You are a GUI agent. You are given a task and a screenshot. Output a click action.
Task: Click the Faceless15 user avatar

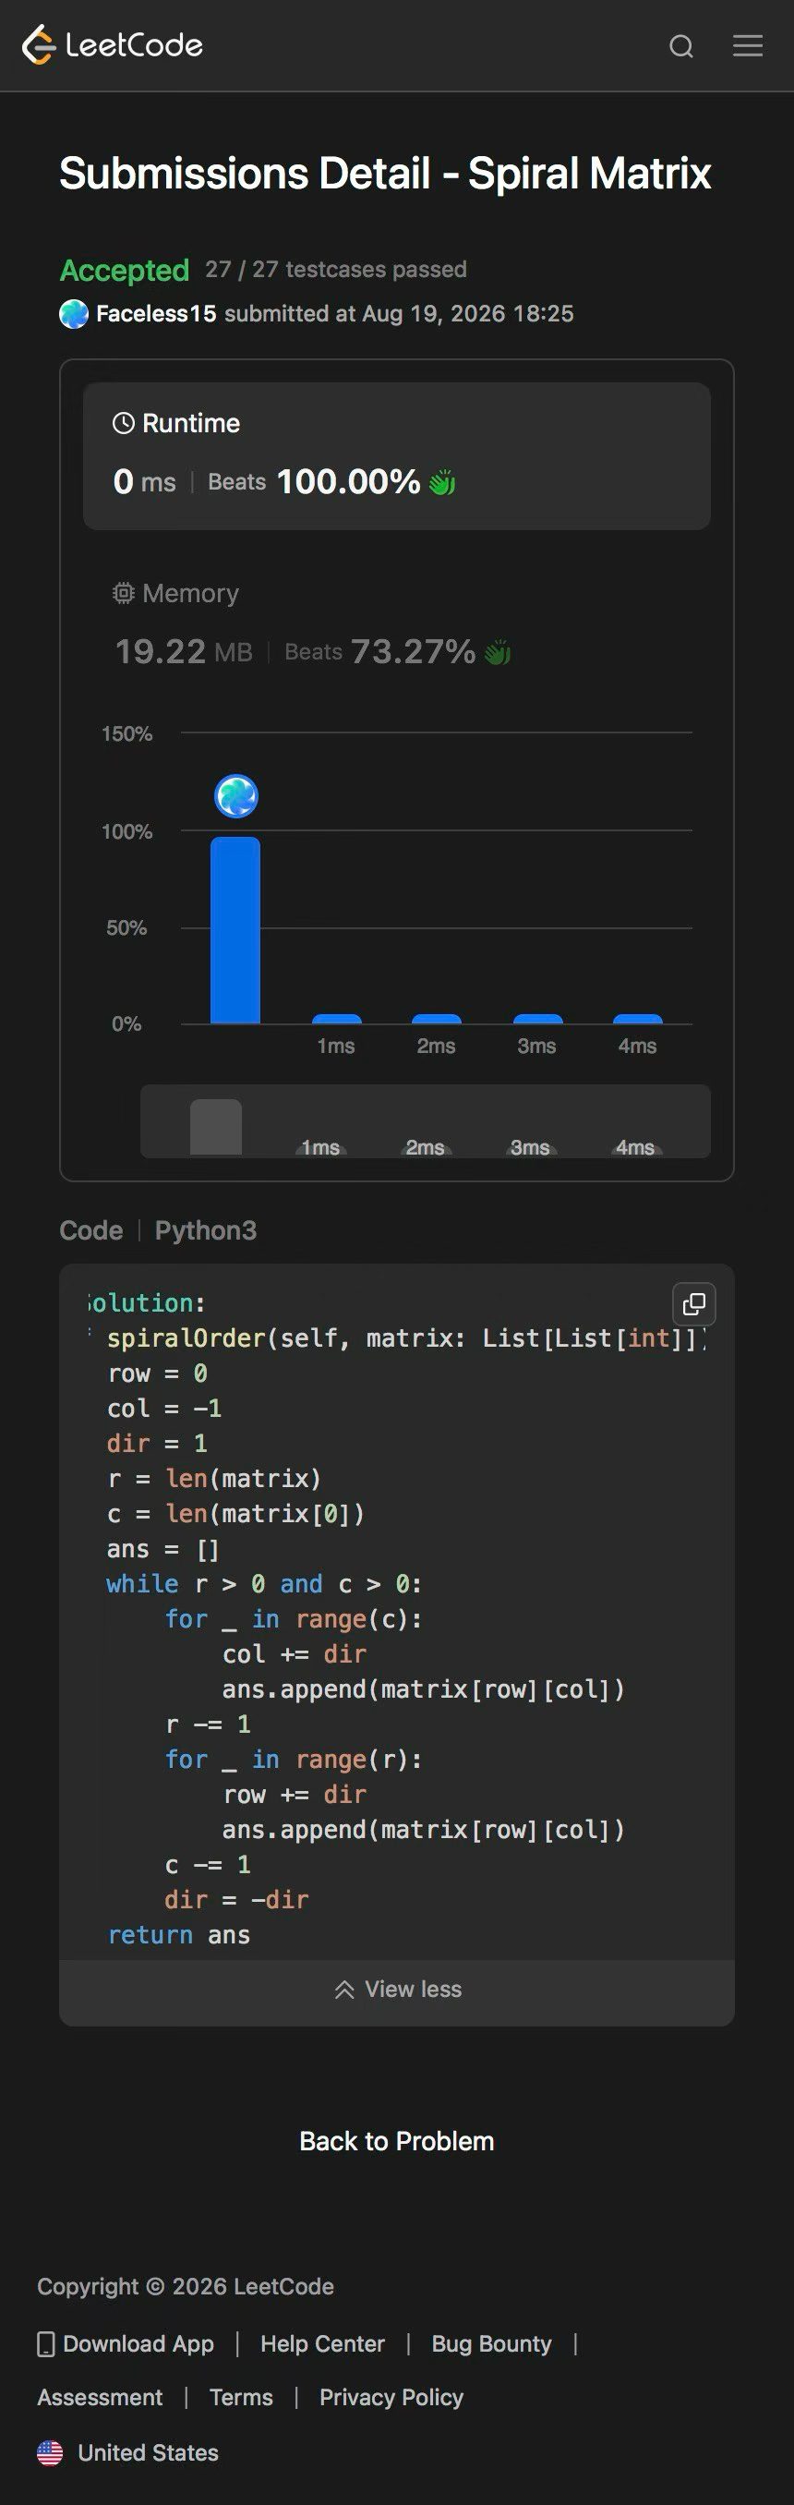coord(74,314)
